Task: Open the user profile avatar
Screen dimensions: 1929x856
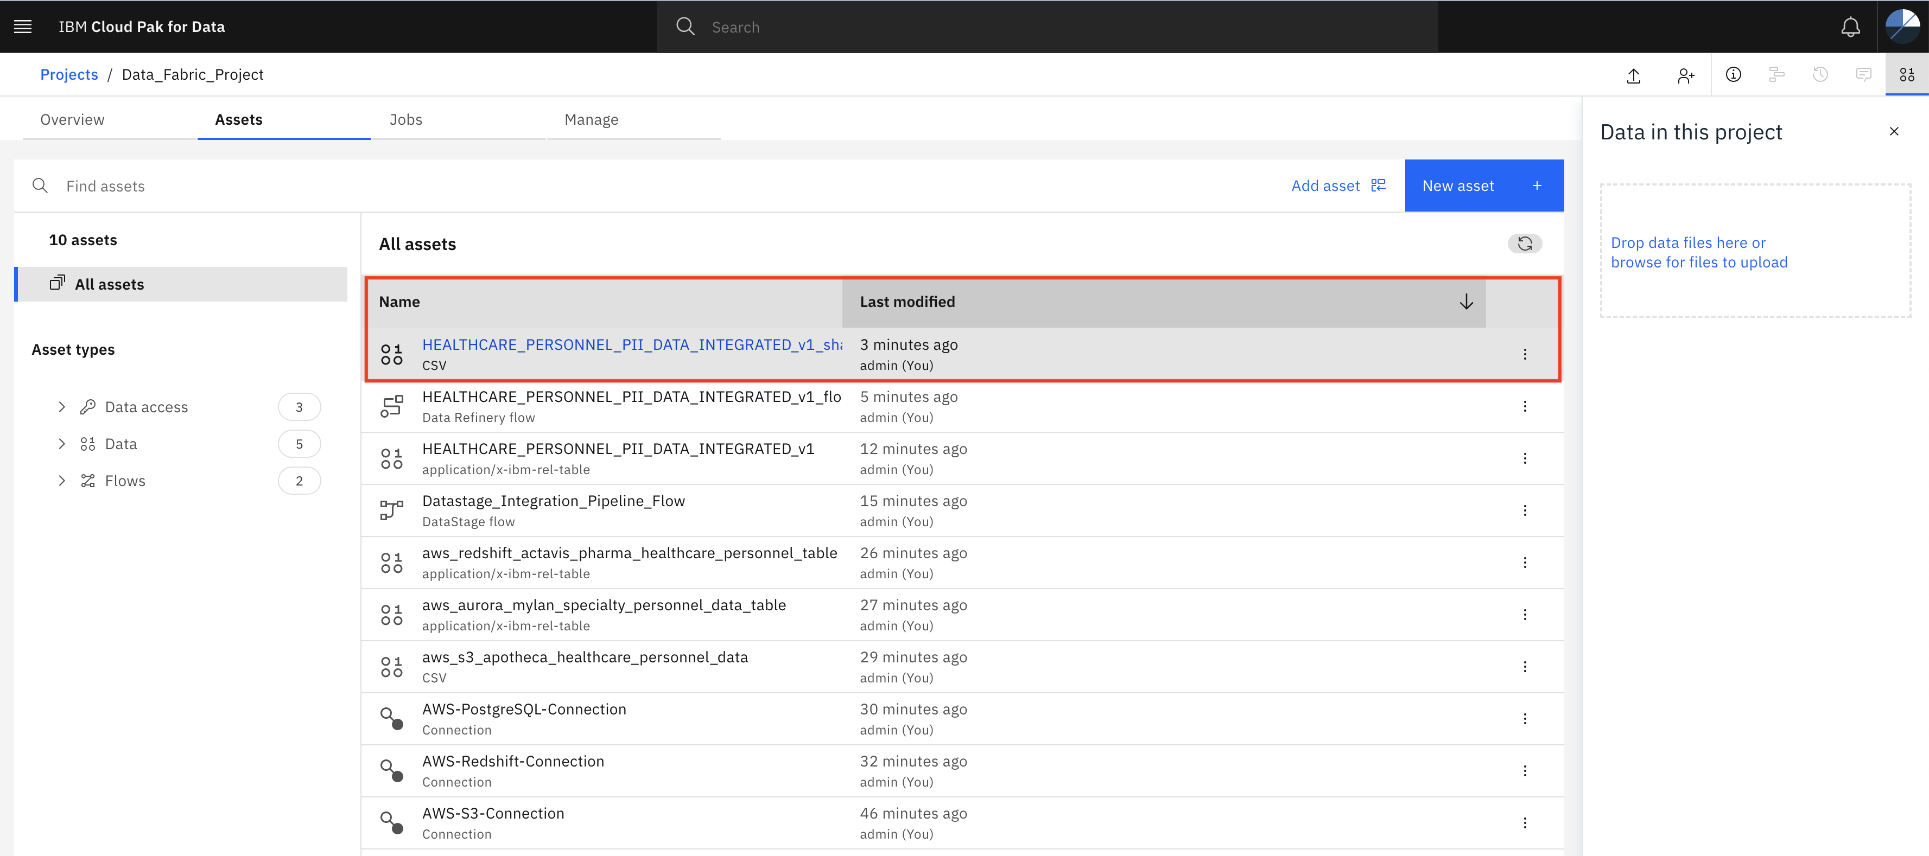Action: [1902, 27]
